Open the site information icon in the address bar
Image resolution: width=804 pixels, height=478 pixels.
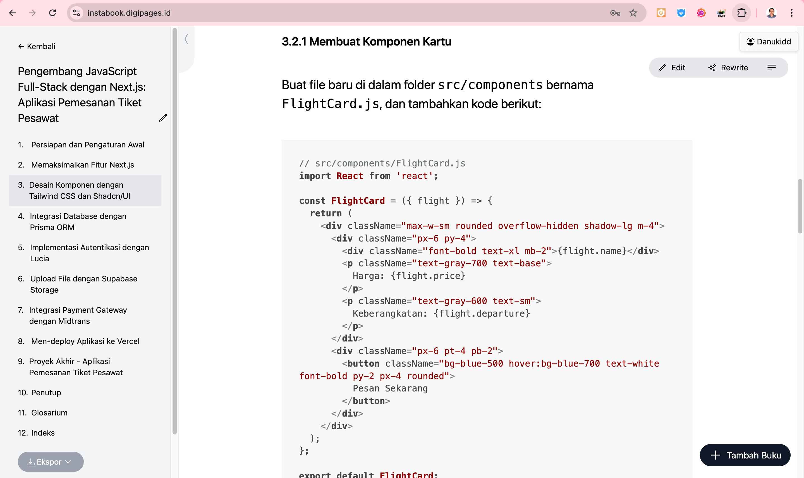77,13
